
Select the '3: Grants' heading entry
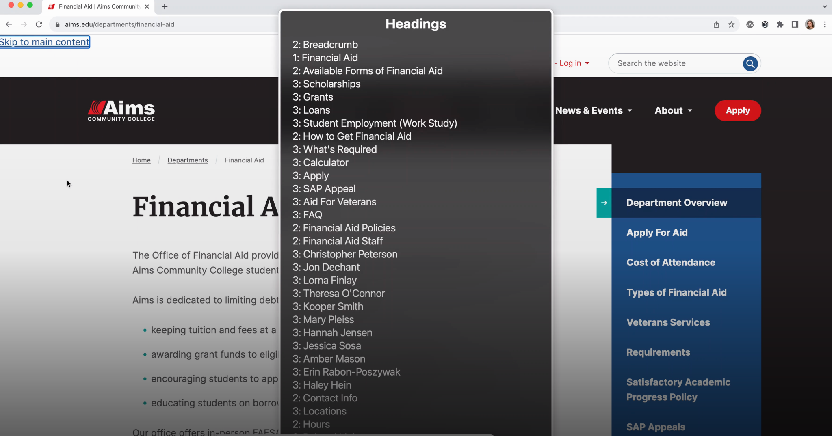(313, 97)
